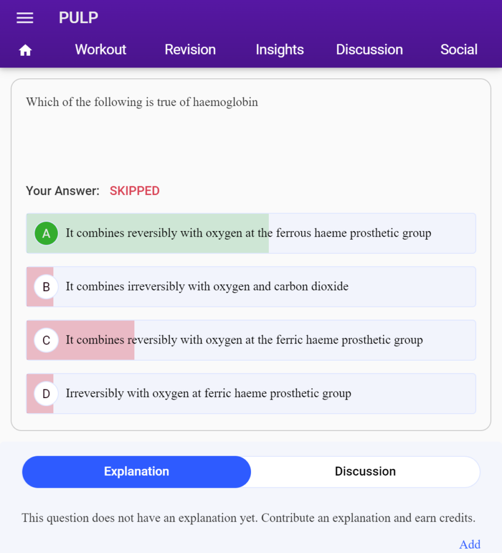Open the Workout tab

click(100, 50)
